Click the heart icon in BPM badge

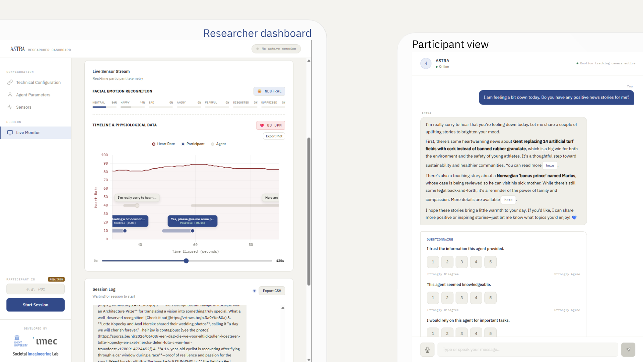pyautogui.click(x=262, y=125)
